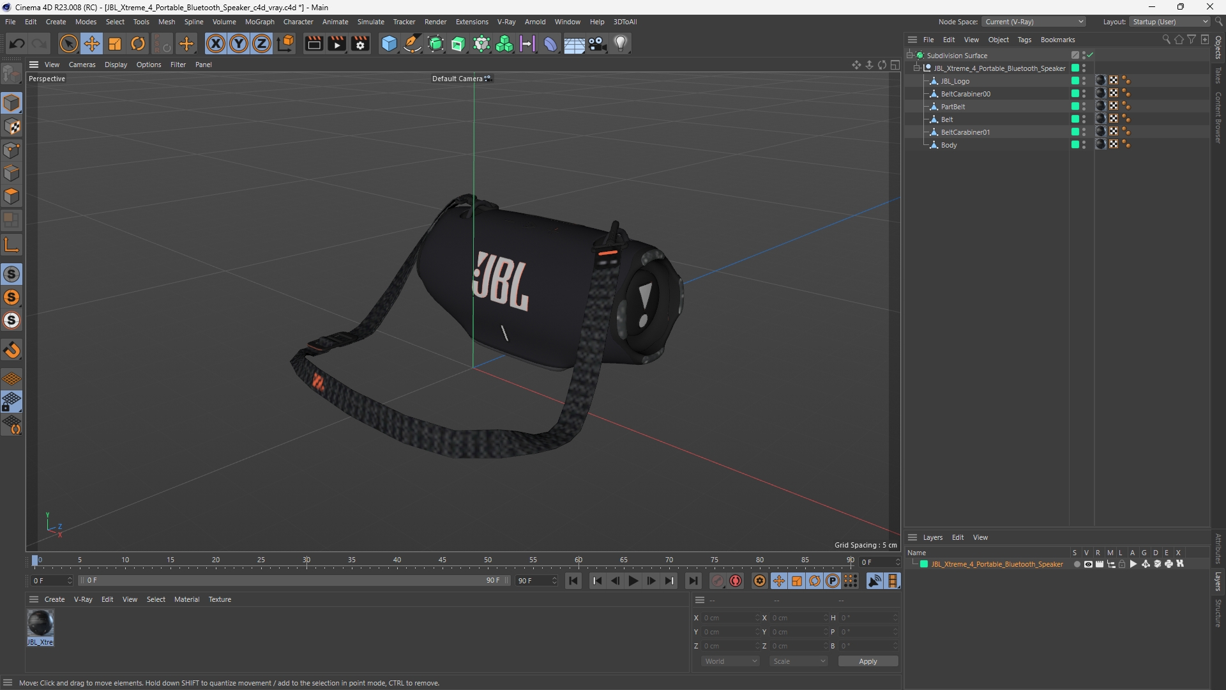This screenshot has height=690, width=1226.
Task: Select the PartBelt object in the tree
Action: click(x=953, y=107)
